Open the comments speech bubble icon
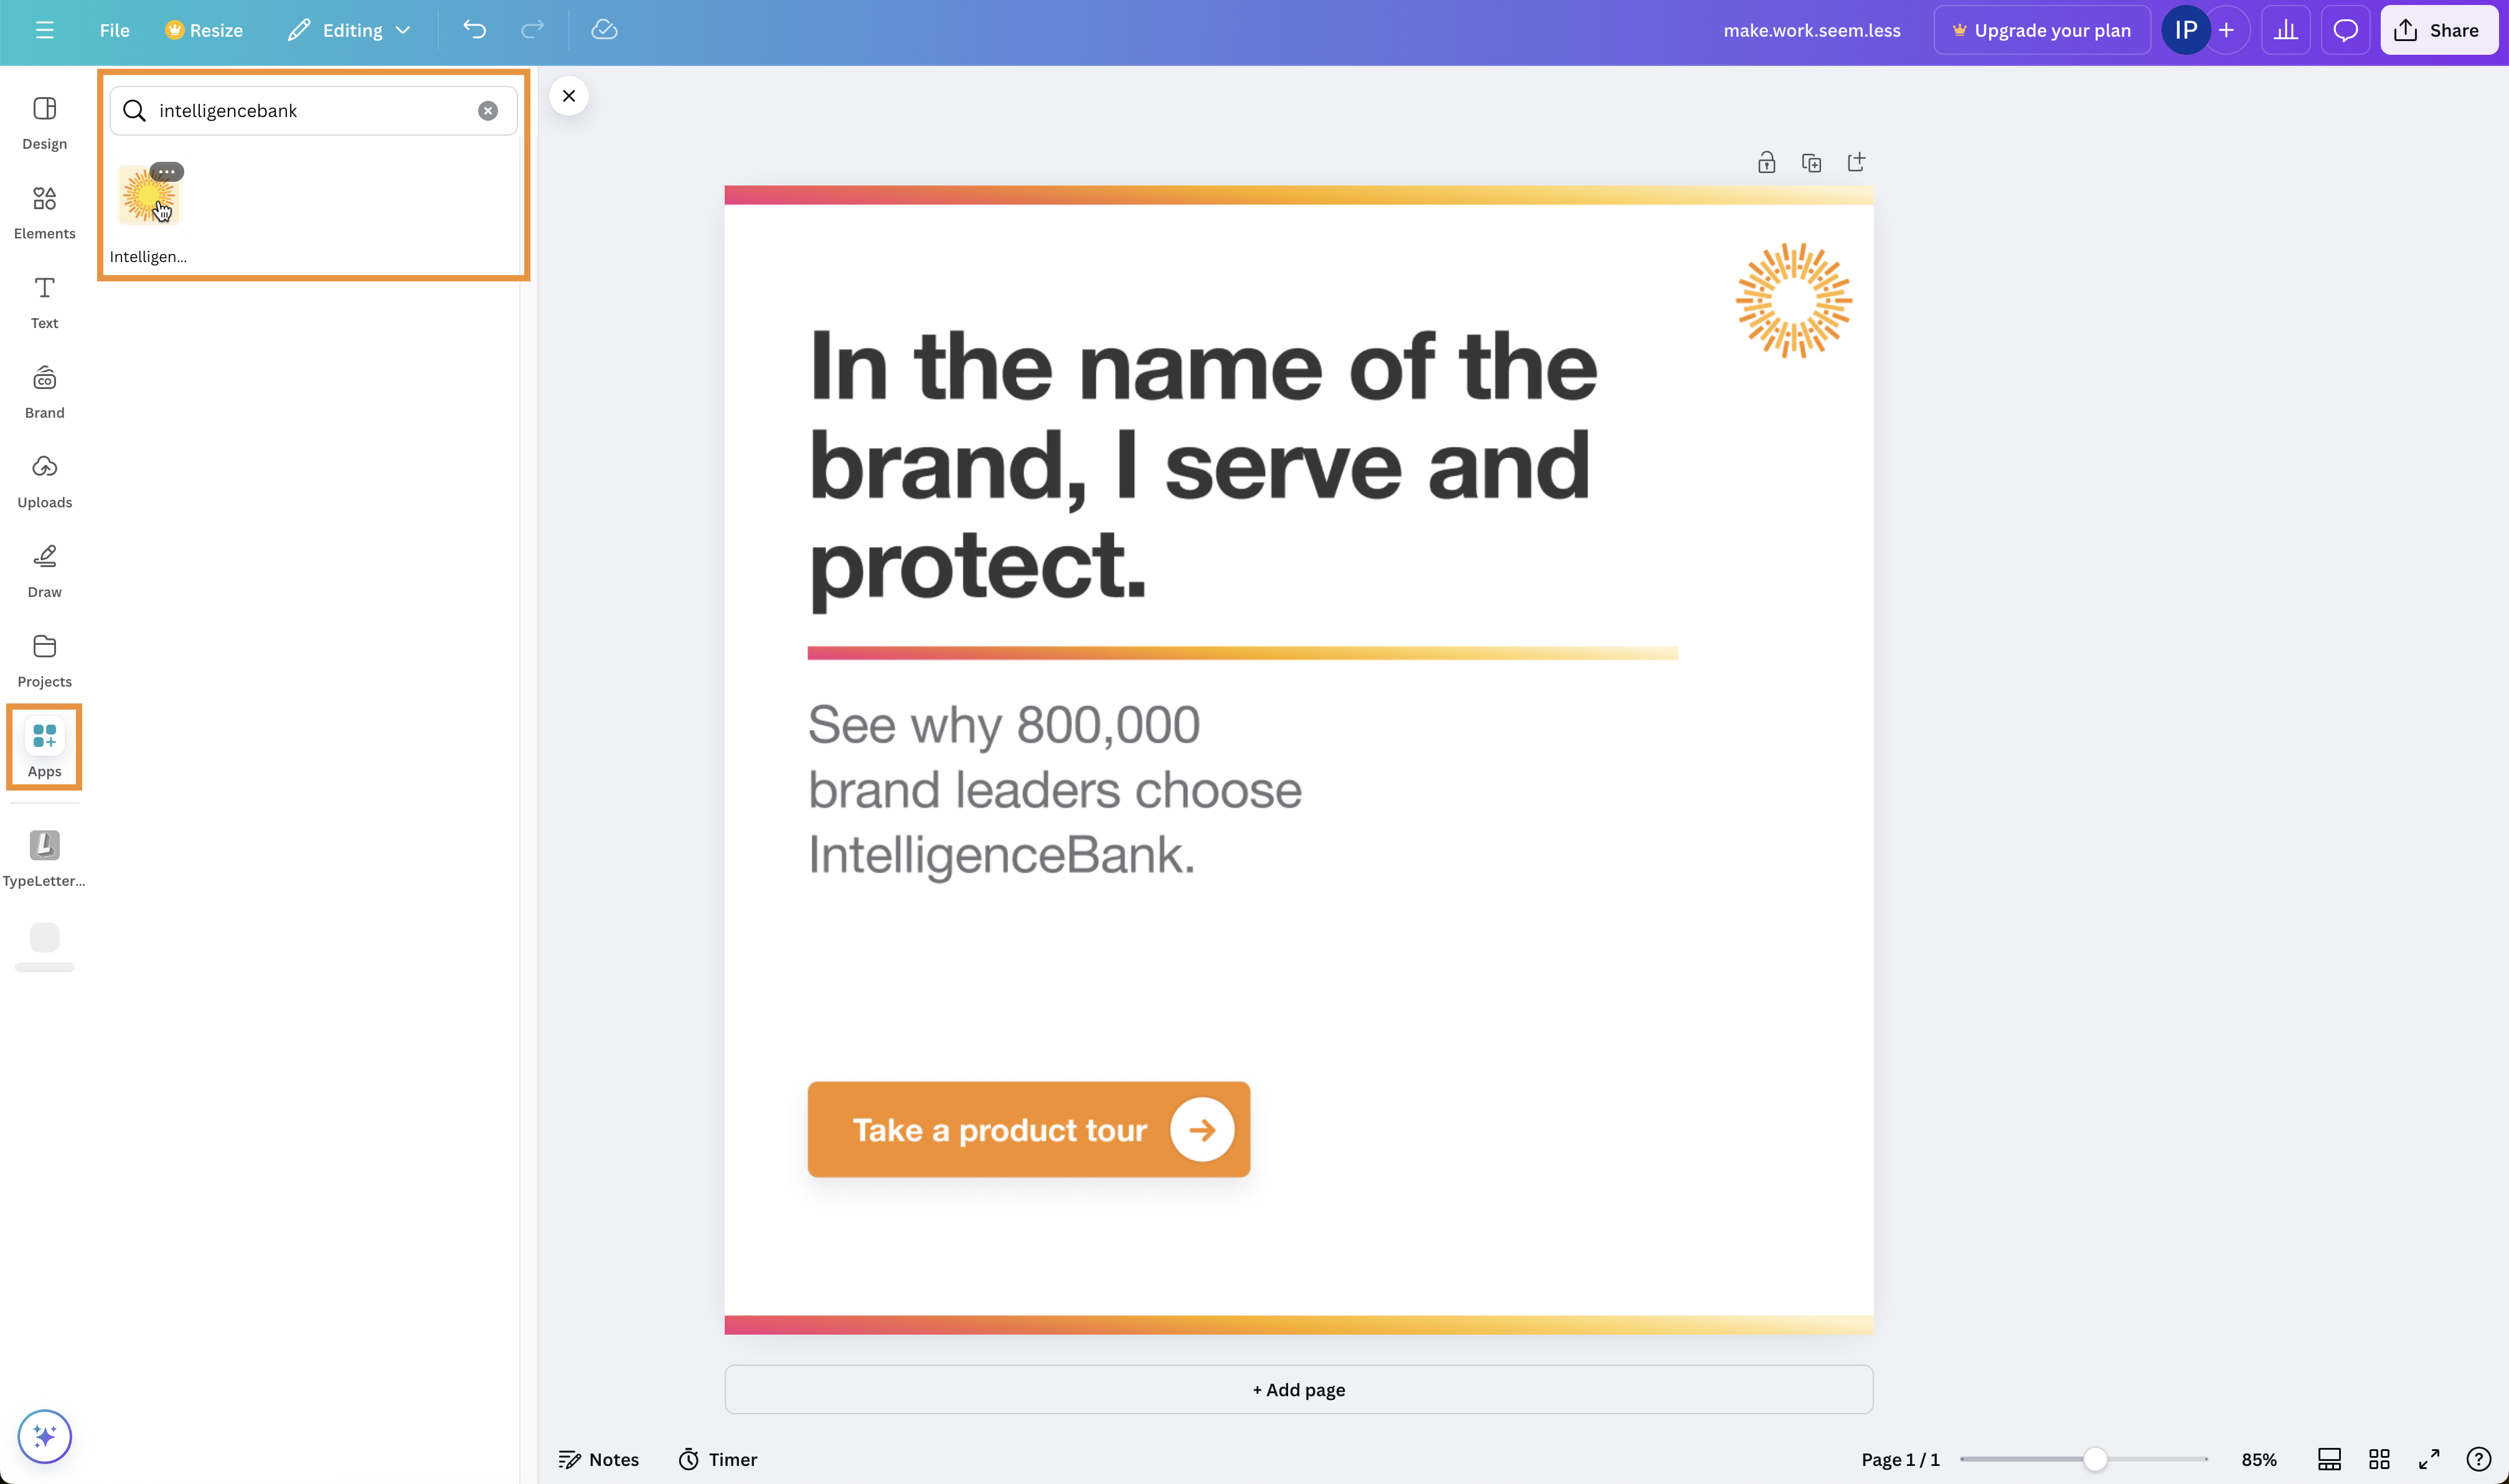The width and height of the screenshot is (2509, 1484). [x=2345, y=30]
